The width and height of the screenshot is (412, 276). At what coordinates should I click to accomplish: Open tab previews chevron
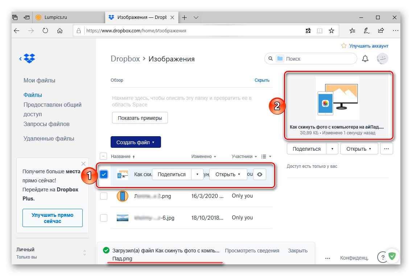[196, 17]
